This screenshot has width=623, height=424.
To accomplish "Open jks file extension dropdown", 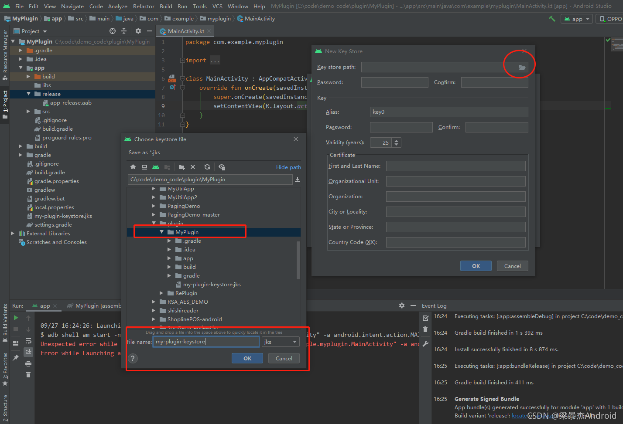I will pyautogui.click(x=281, y=342).
